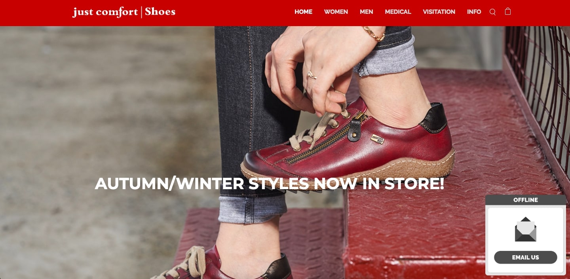
Task: Click the just comfort Shoes logo
Action: (x=124, y=12)
